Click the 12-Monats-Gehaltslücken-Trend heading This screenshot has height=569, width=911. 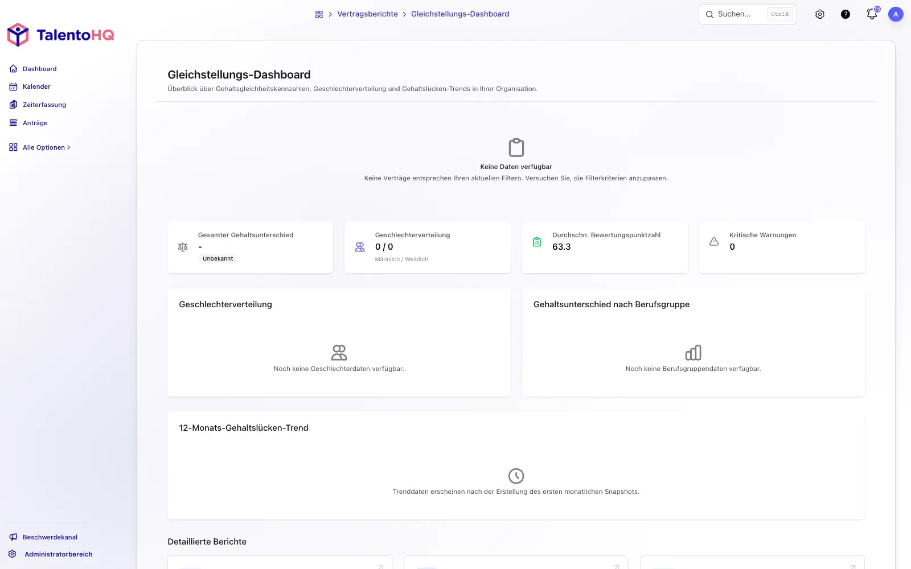244,428
